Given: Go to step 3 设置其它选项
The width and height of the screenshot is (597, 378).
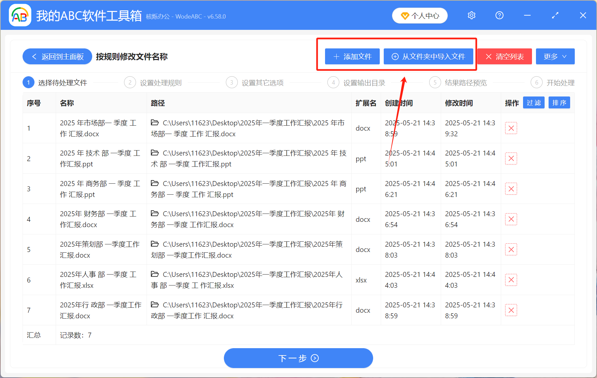Looking at the screenshot, I should pos(255,83).
